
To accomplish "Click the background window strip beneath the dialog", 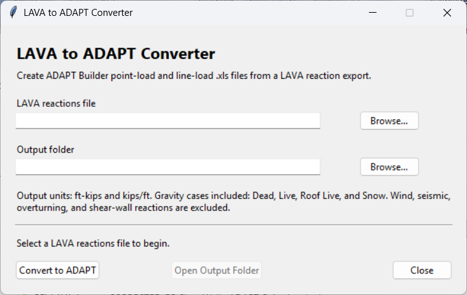I will coord(233,294).
